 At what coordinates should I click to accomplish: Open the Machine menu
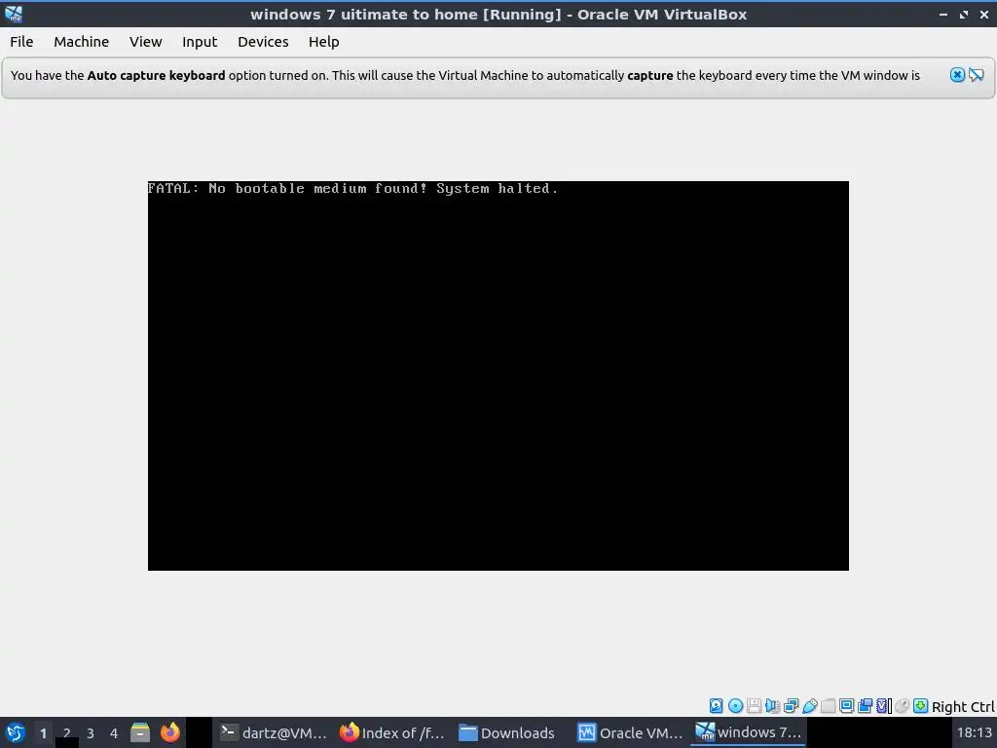coord(82,41)
